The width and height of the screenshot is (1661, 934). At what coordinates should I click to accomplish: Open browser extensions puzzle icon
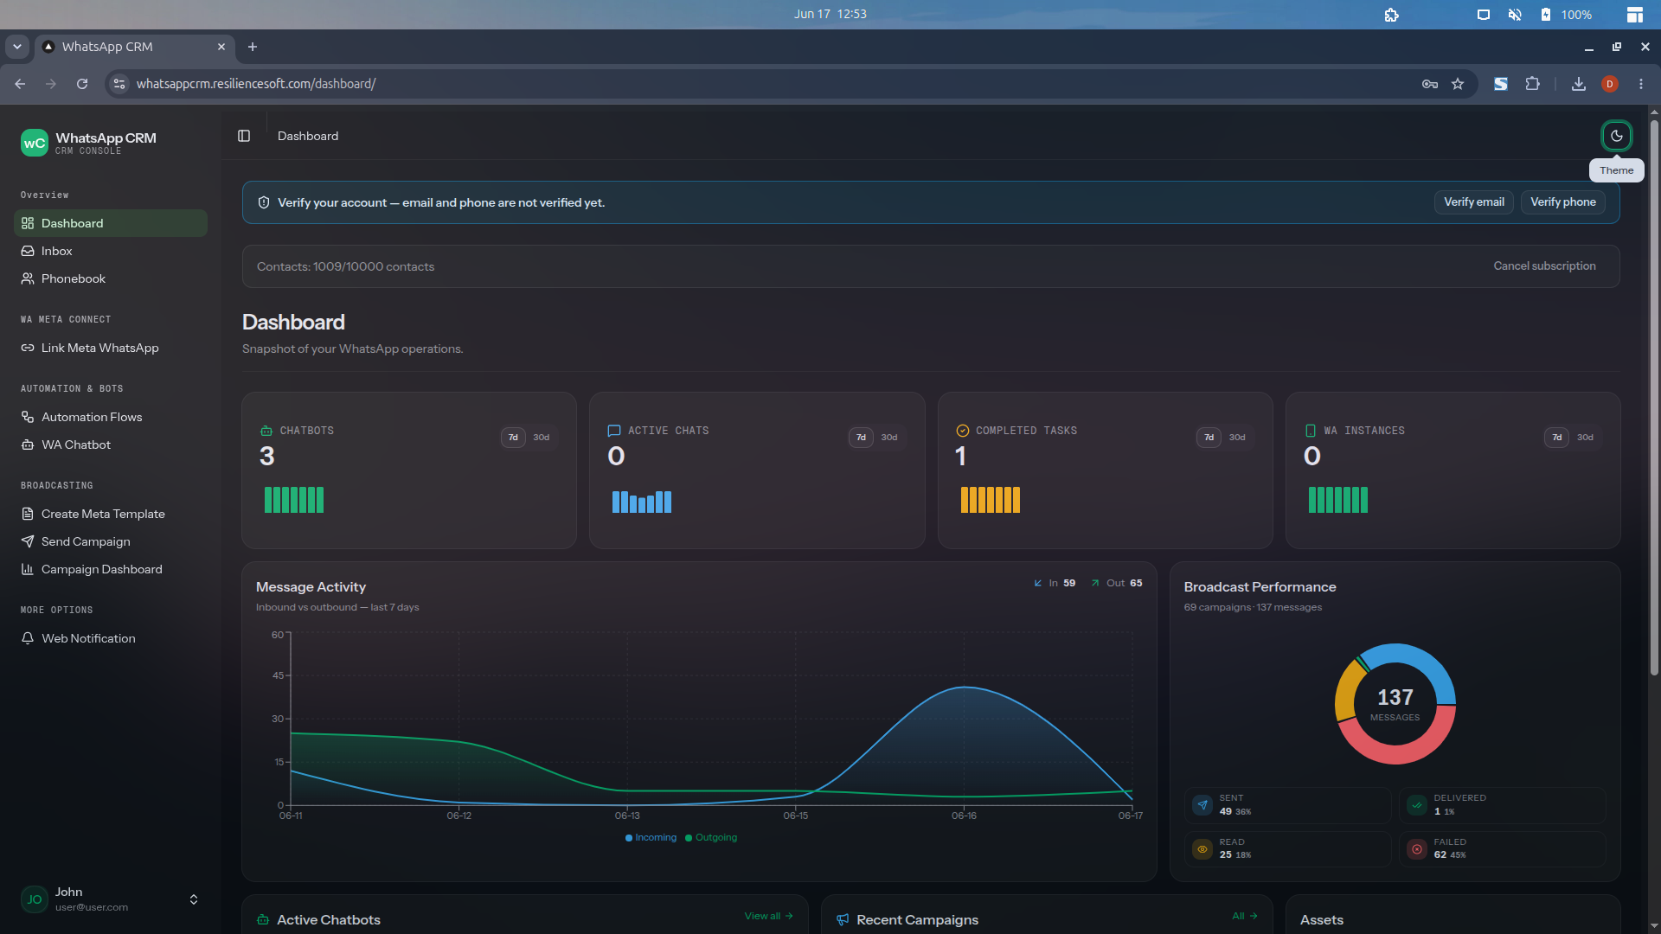click(x=1532, y=84)
